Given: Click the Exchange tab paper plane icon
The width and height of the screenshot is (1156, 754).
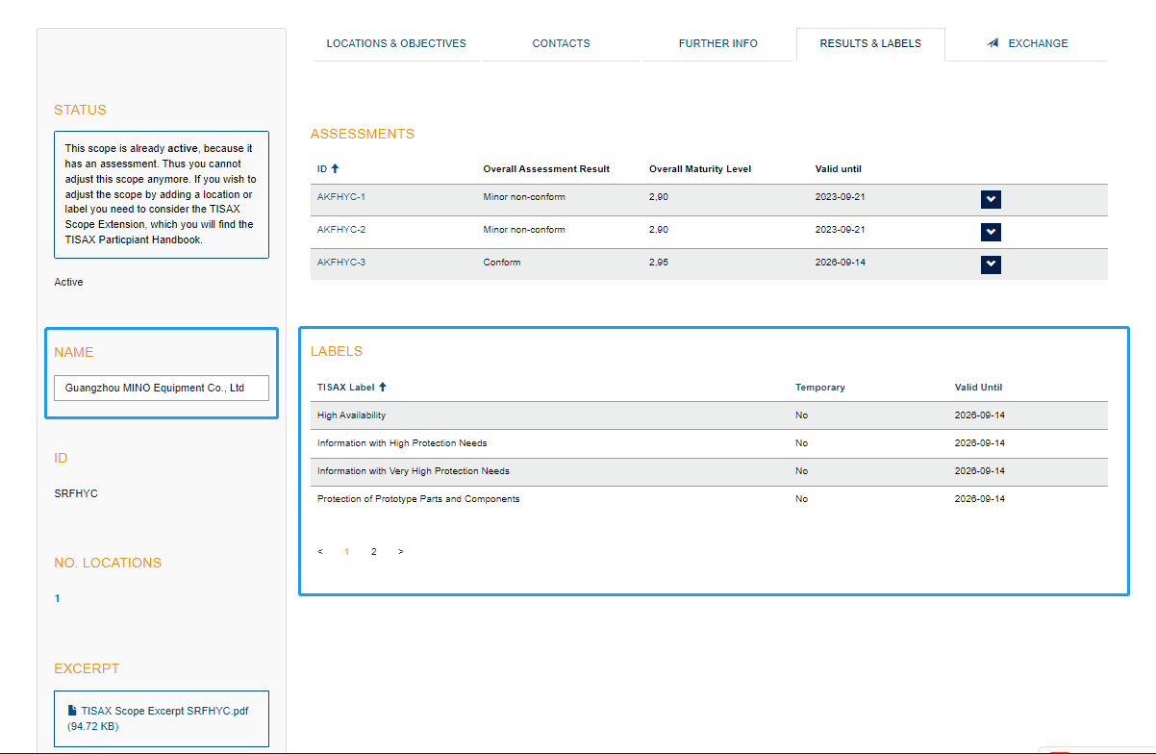Looking at the screenshot, I should point(993,43).
